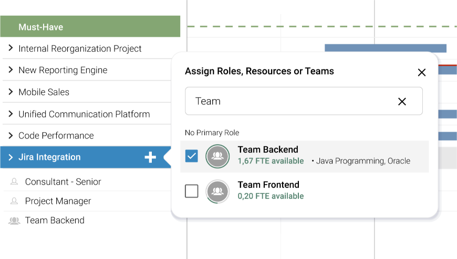This screenshot has height=259, width=457.
Task: Collapse the Jira Integration project
Action: tap(11, 157)
